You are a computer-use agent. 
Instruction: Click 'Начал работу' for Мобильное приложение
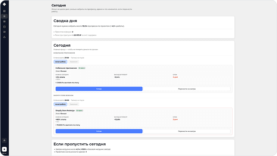pyautogui.click(x=60, y=62)
